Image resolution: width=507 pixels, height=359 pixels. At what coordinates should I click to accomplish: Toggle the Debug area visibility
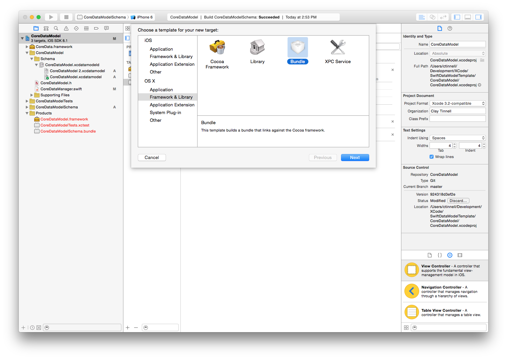tap(468, 17)
